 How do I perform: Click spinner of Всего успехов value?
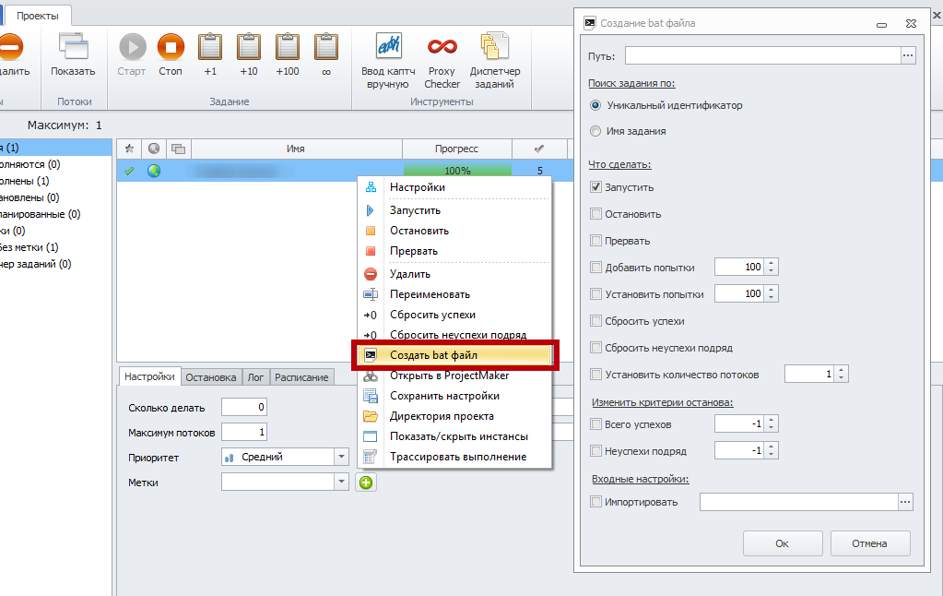click(771, 423)
